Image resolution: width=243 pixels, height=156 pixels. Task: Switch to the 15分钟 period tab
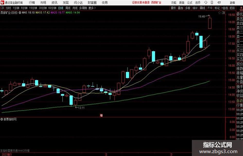(33, 8)
